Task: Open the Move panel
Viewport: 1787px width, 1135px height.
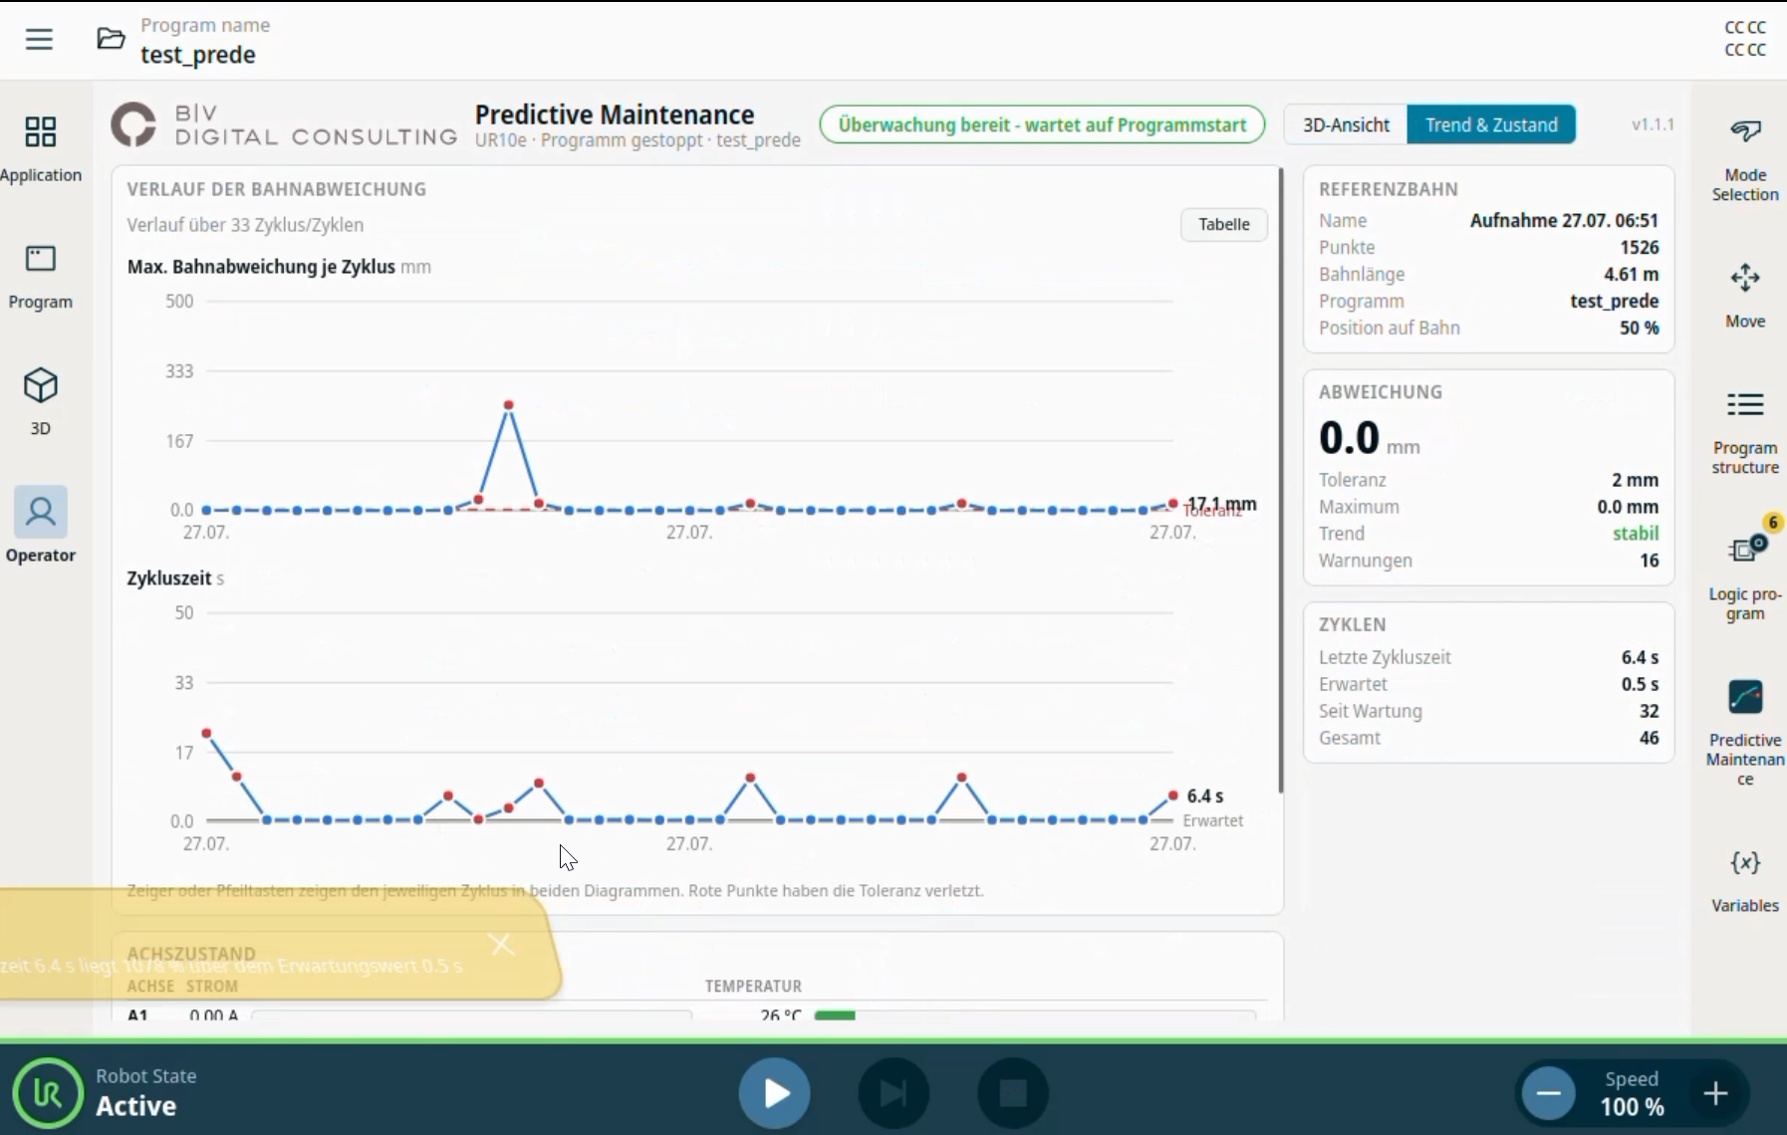Action: pyautogui.click(x=1745, y=295)
